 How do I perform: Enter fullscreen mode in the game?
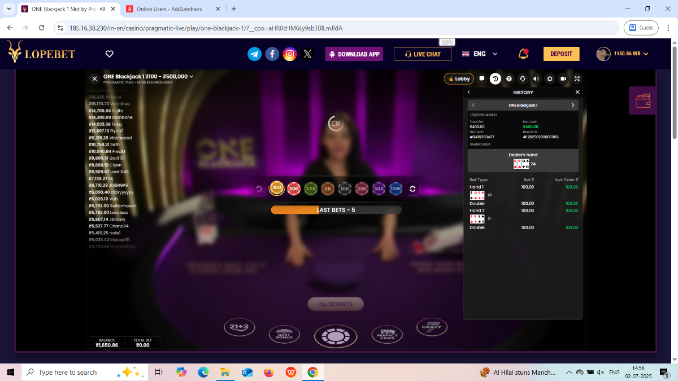coord(577,79)
